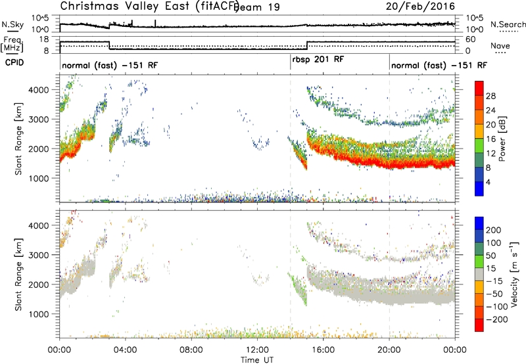Screen dimensions: 526x364
Task: Click the "-200" tick on Velocity colorbar
Action: [x=497, y=319]
